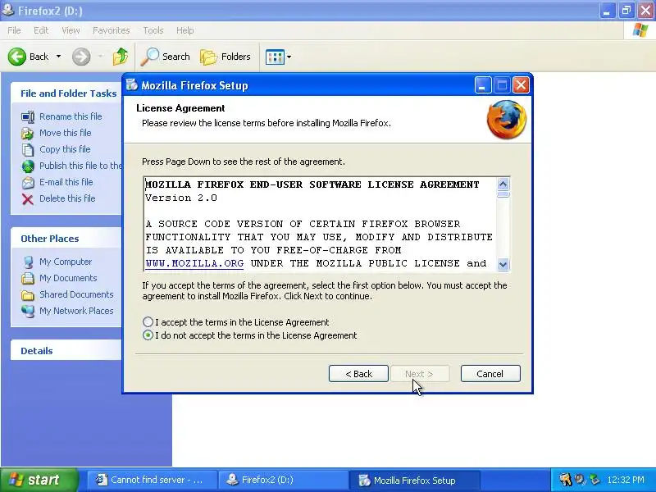Click the Mozilla Firefox Setup taskbar button
Image resolution: width=656 pixels, height=492 pixels.
[414, 480]
